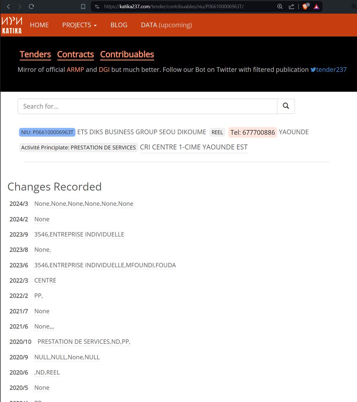Click the Brave Rewards triangle icon
This screenshot has width=357, height=402.
click(316, 7)
